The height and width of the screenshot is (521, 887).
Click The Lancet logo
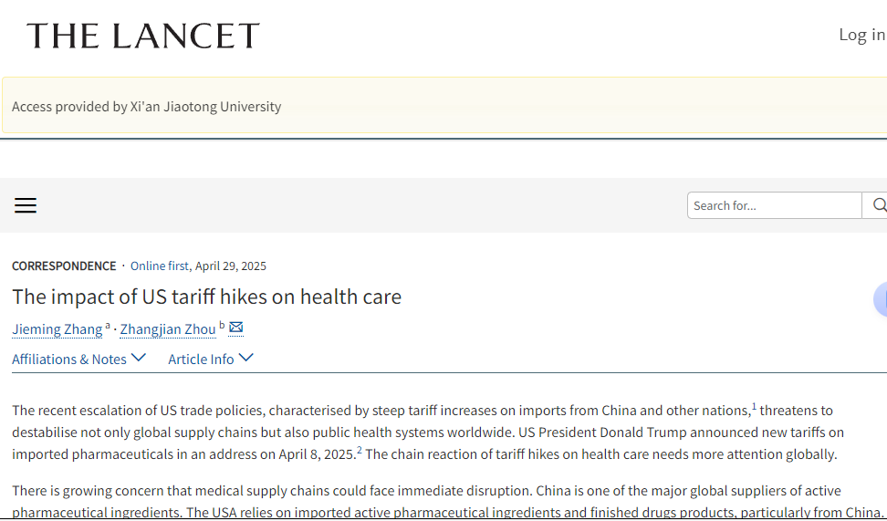(143, 36)
